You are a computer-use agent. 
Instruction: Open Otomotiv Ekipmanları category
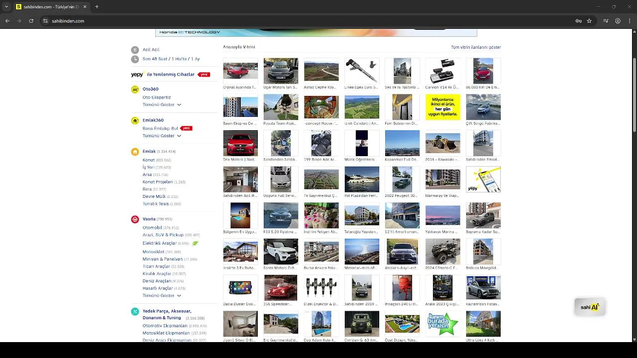point(165,326)
